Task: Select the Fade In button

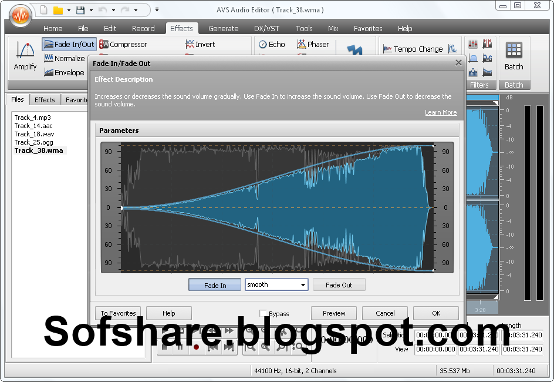Action: [215, 284]
